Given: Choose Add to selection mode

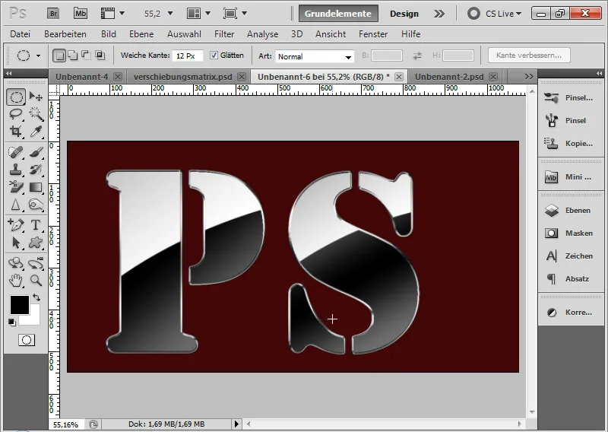Looking at the screenshot, I should pos(72,56).
